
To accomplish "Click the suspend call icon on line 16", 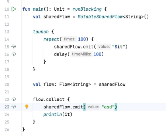I will 14,54.
